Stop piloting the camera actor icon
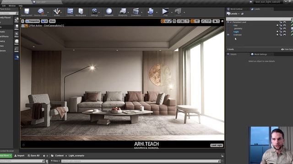The width and height of the screenshot is (293, 164). [x=26, y=26]
